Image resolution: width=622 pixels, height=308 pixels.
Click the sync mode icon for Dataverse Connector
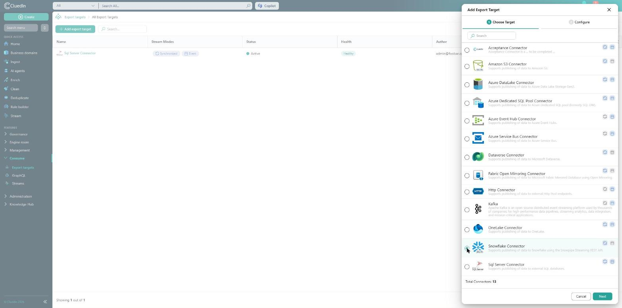(x=605, y=152)
